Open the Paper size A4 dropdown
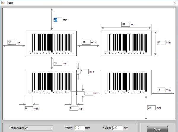This screenshot has height=132, width=178. coord(39,128)
